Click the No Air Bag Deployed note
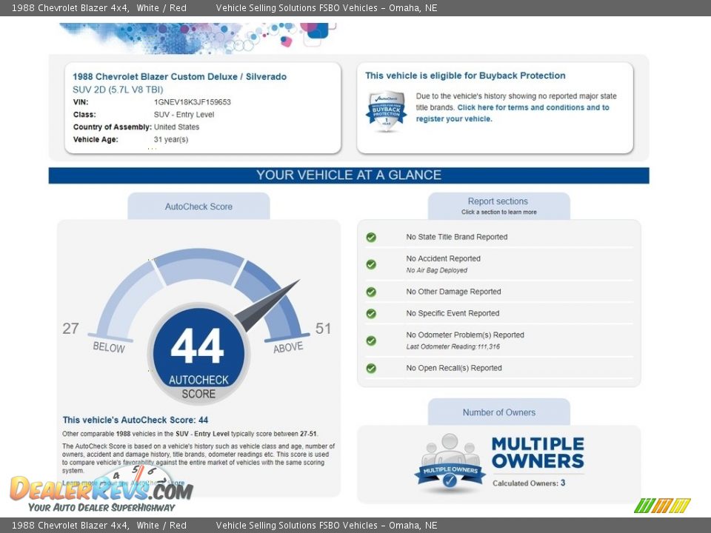Viewport: 711px width, 533px height. pyautogui.click(x=437, y=270)
